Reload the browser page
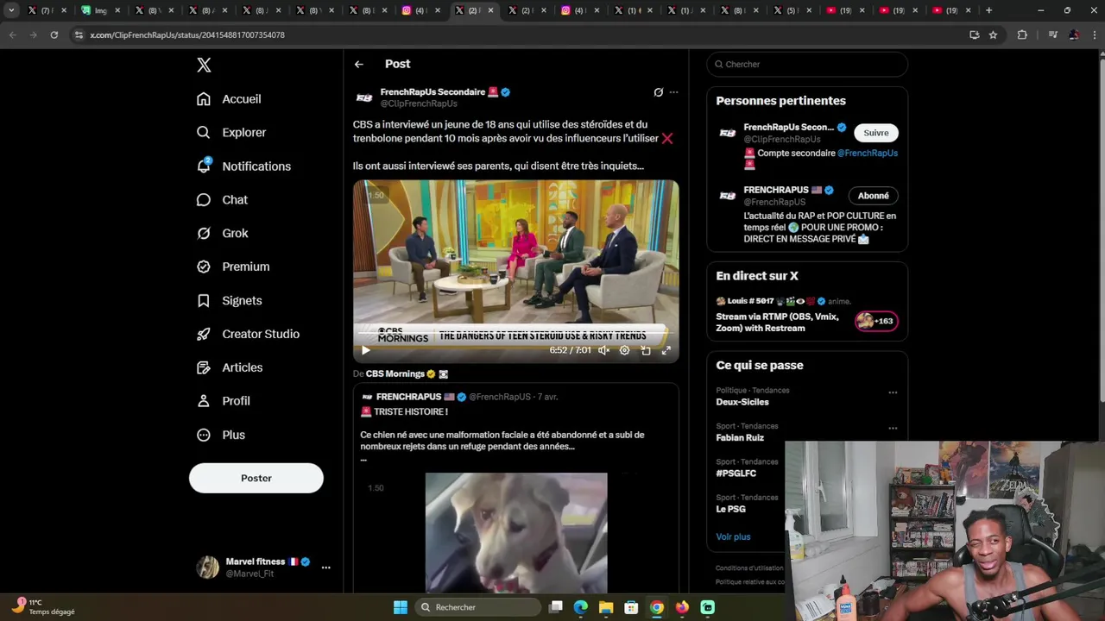 [54, 35]
